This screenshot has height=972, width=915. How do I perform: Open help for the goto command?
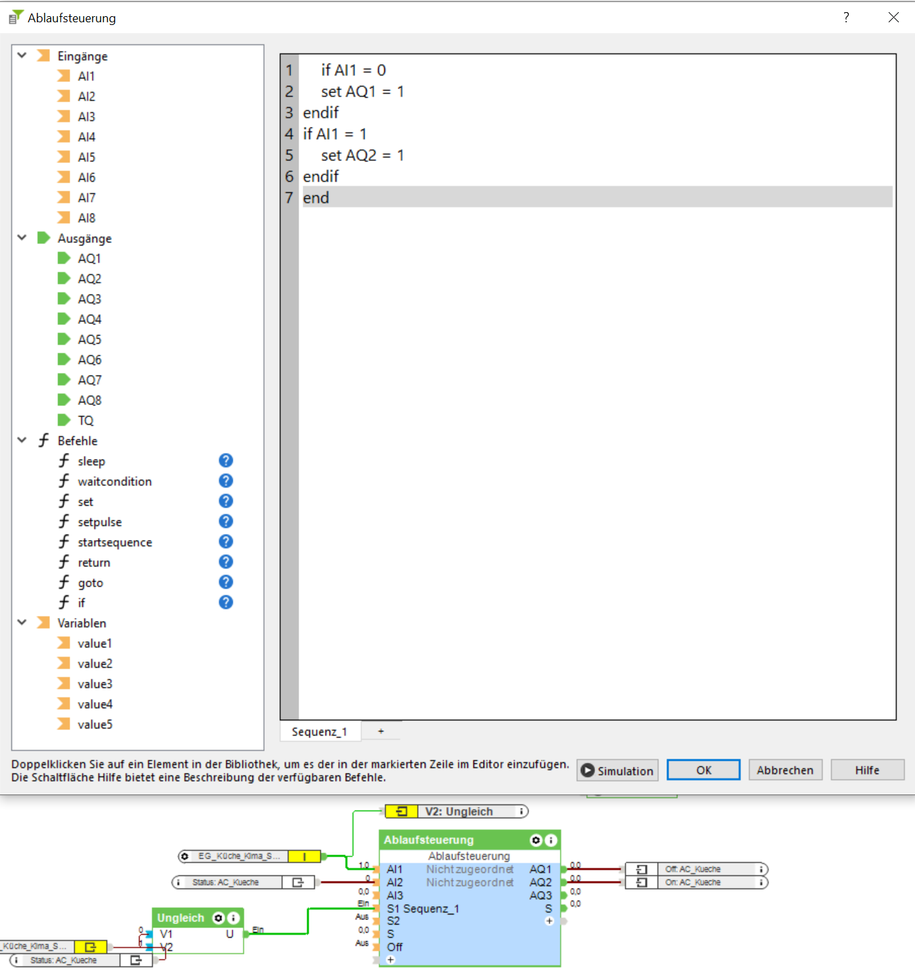[x=226, y=582]
